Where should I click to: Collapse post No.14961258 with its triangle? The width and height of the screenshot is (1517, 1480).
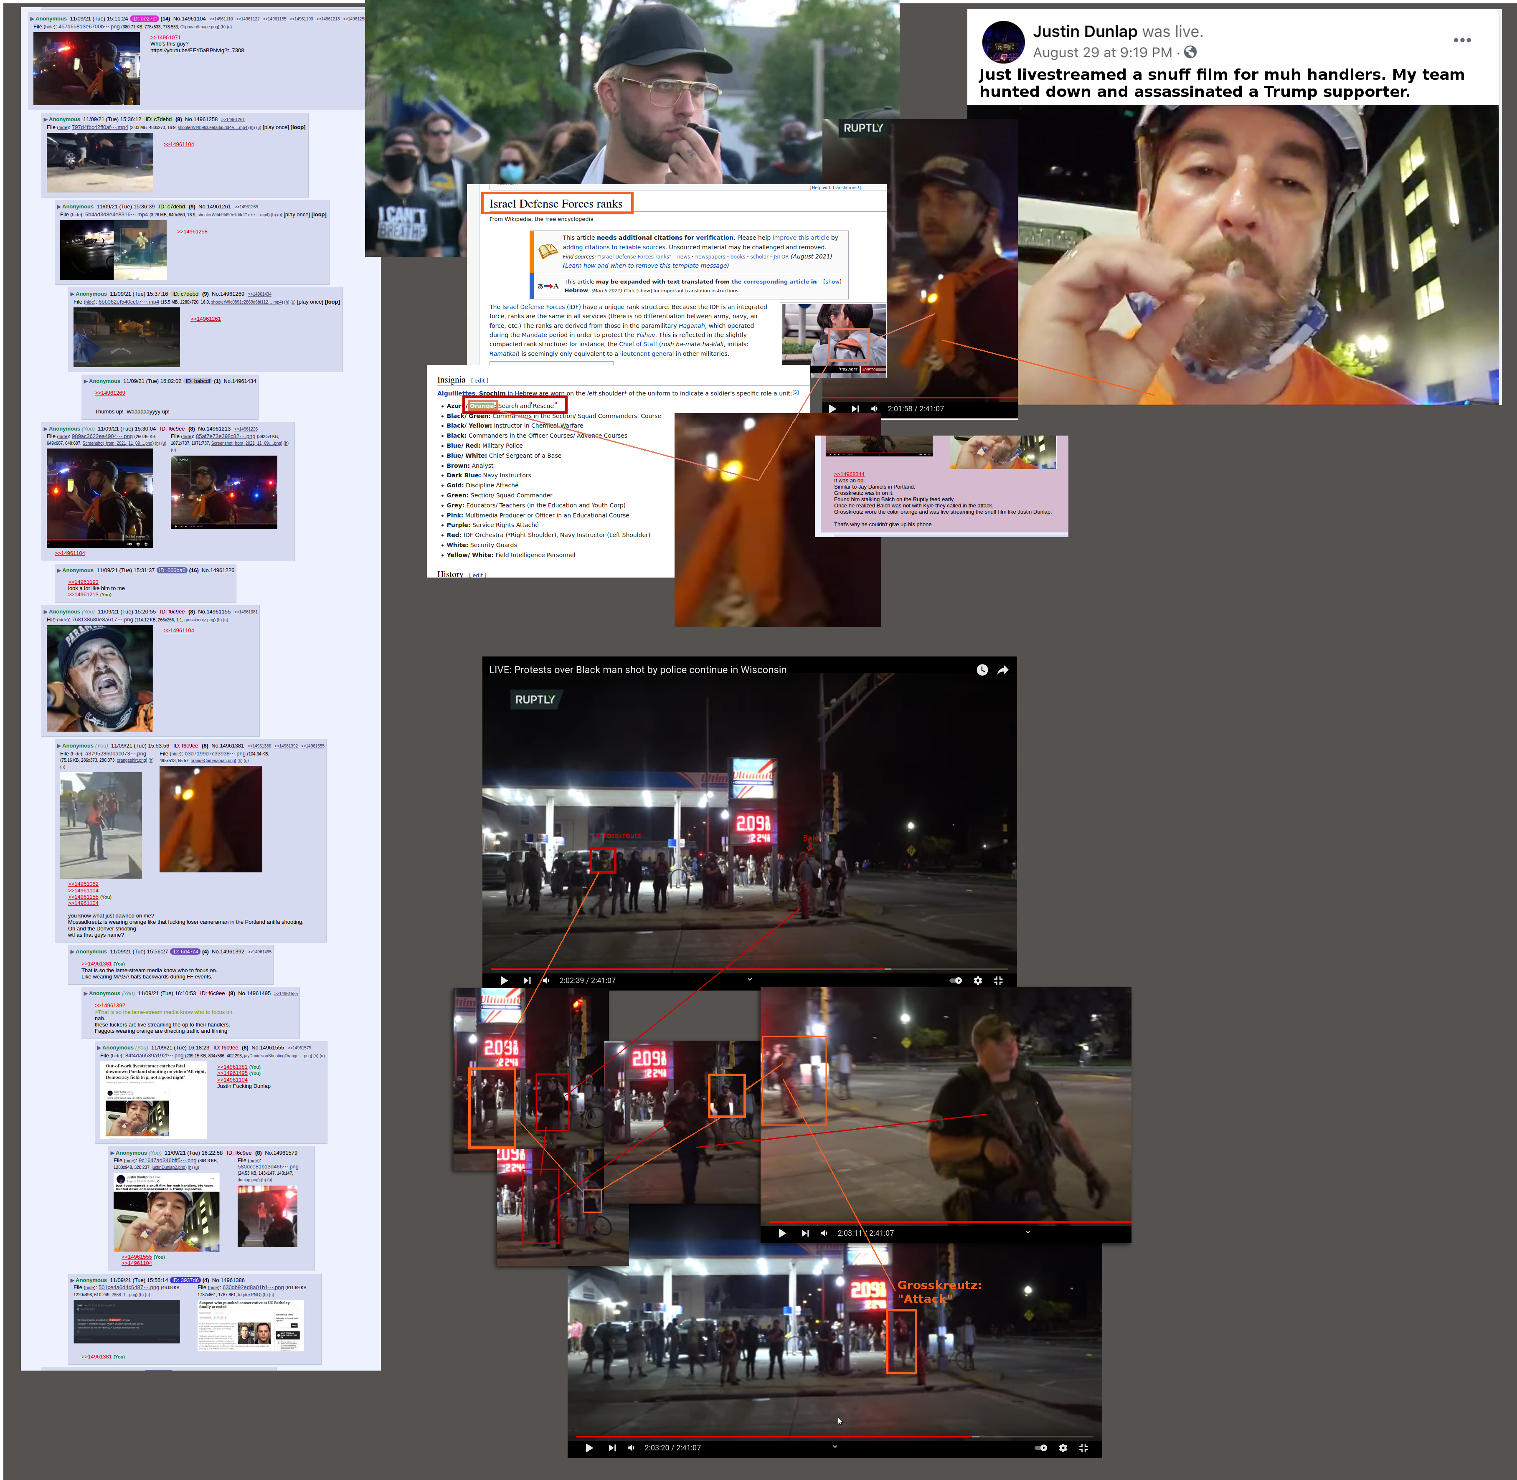45,120
